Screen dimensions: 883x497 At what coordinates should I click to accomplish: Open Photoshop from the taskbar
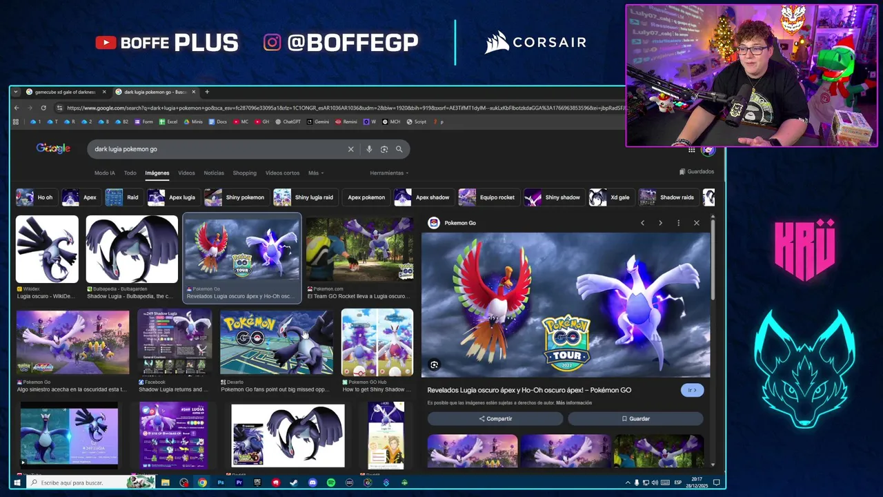[x=221, y=483]
